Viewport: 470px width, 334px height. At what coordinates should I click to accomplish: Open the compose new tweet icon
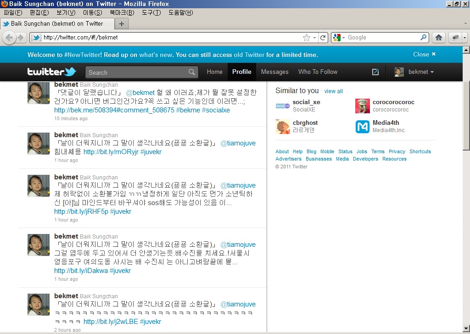pos(375,72)
